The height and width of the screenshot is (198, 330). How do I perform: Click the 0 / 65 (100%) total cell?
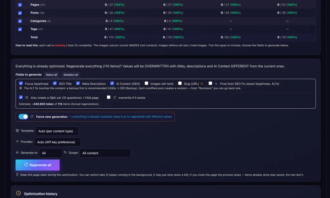[x=230, y=37]
